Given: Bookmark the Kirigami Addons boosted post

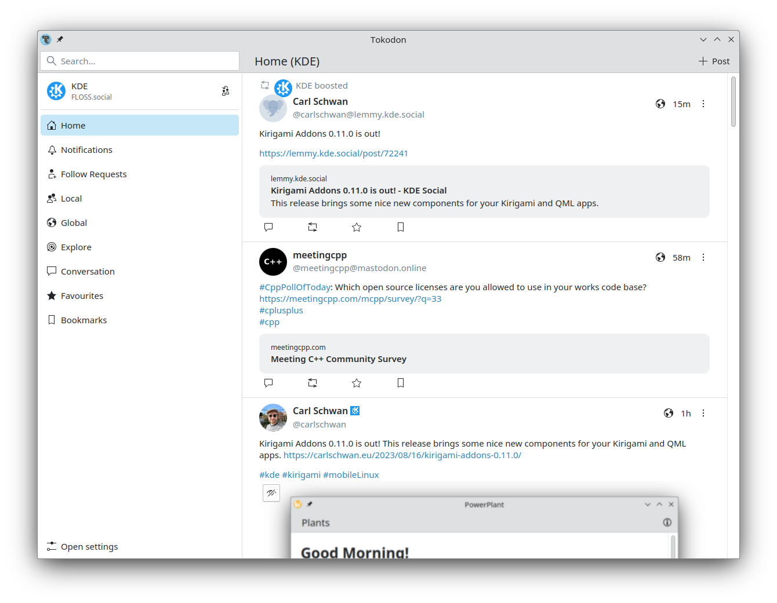Looking at the screenshot, I should pos(401,227).
